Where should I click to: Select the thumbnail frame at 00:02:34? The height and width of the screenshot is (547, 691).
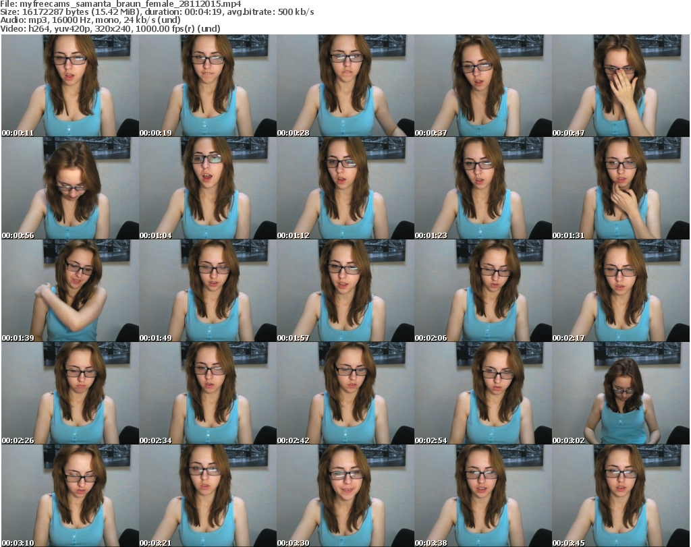point(208,393)
